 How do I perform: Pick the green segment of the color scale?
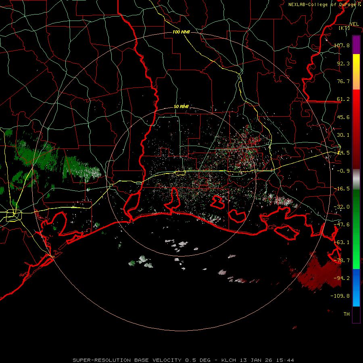pyautogui.click(x=356, y=229)
